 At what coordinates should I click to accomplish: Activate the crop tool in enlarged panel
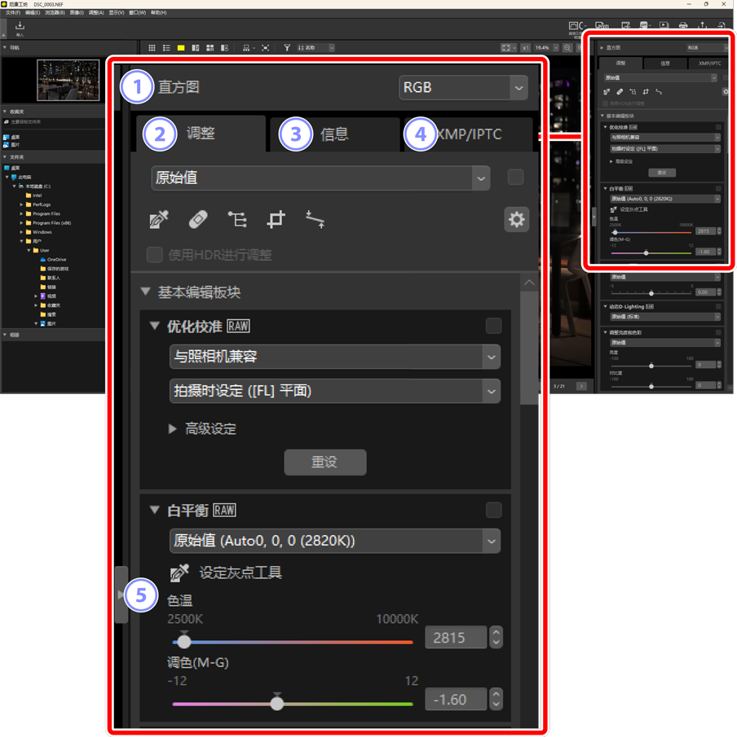[x=276, y=219]
